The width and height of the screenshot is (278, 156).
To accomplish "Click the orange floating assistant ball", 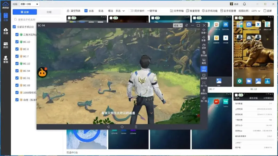I will point(42,72).
